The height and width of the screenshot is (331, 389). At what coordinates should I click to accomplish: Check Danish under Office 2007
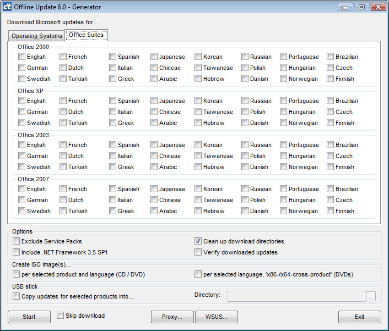click(x=245, y=211)
